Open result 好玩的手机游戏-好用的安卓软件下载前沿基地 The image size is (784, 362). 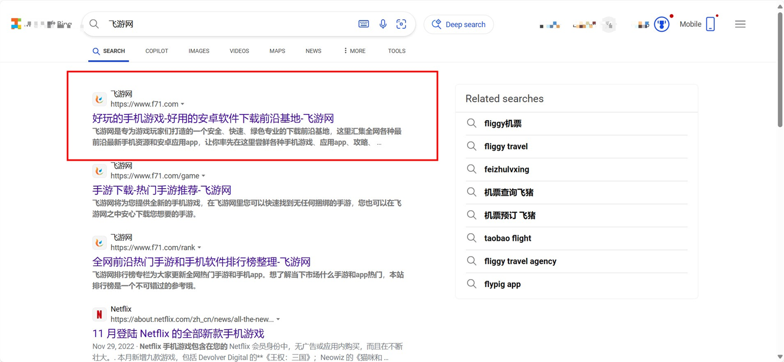tap(213, 118)
